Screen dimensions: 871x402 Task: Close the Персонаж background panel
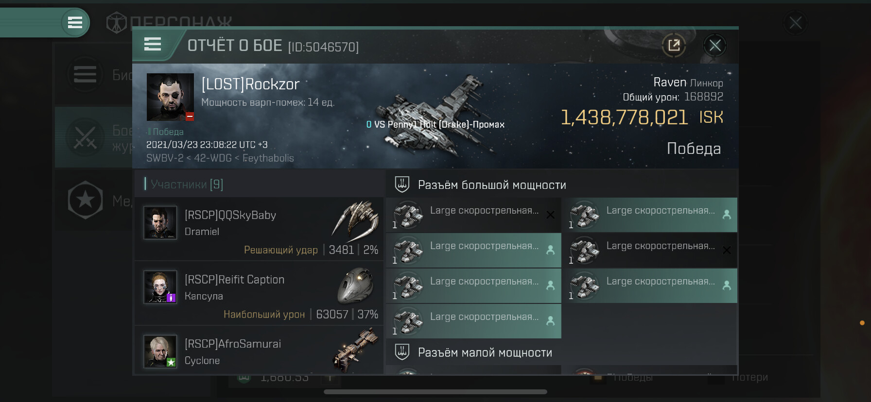pyautogui.click(x=795, y=22)
